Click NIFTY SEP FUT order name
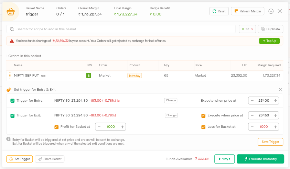Screen dimensions: 290x169 pyautogui.click(x=26, y=75)
